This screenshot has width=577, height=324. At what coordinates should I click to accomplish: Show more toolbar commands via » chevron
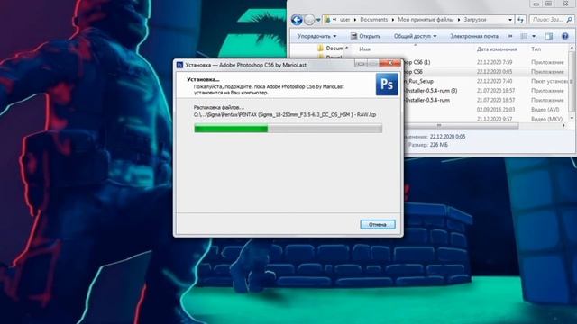tap(510, 36)
